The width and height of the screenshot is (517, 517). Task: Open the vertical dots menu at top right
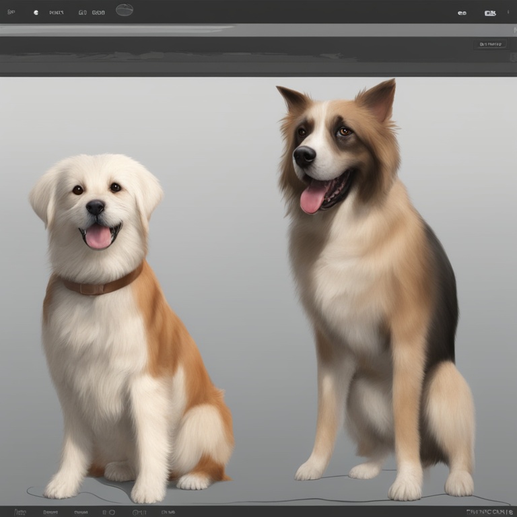(508, 11)
